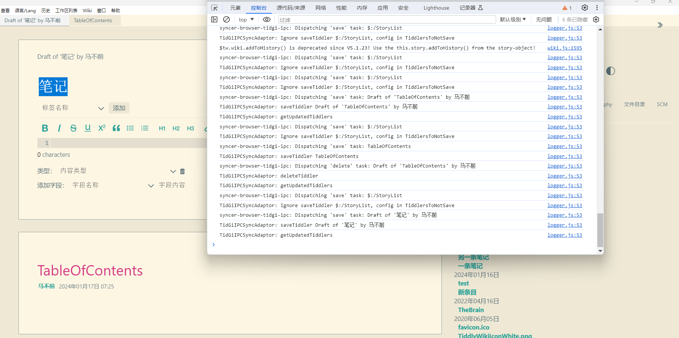
Task: Open wiki.js:1595 source link
Action: 564,48
